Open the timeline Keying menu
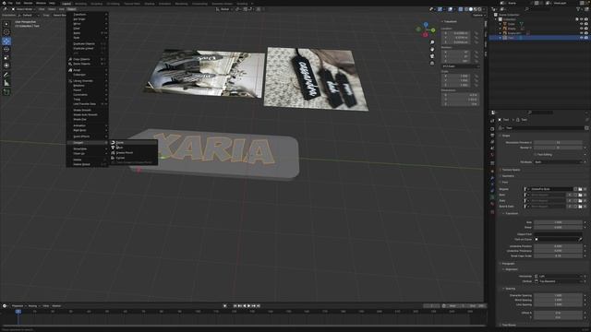This screenshot has width=591, height=332. 33,306
